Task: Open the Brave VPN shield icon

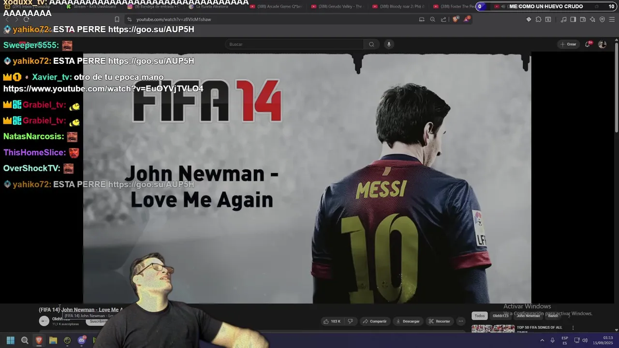Action: pyautogui.click(x=602, y=19)
